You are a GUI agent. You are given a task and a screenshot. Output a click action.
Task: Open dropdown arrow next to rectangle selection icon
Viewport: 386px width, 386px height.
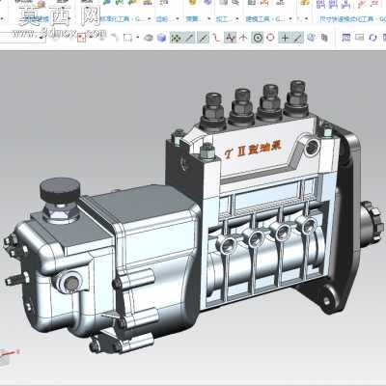[137, 38]
